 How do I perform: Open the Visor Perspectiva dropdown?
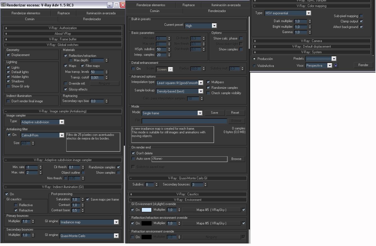319,66
